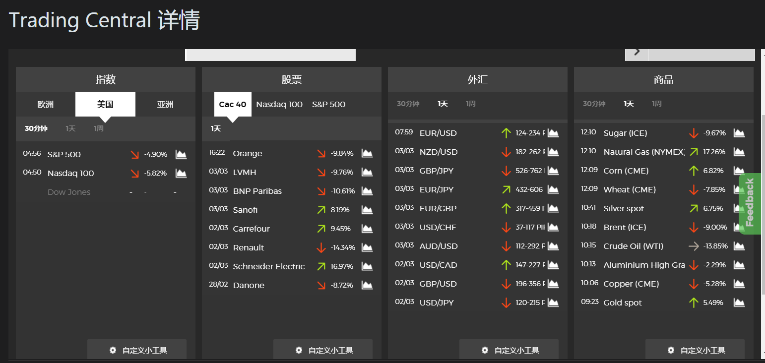Open the chart icon for GBP/USD
This screenshot has width=765, height=363.
(x=553, y=284)
